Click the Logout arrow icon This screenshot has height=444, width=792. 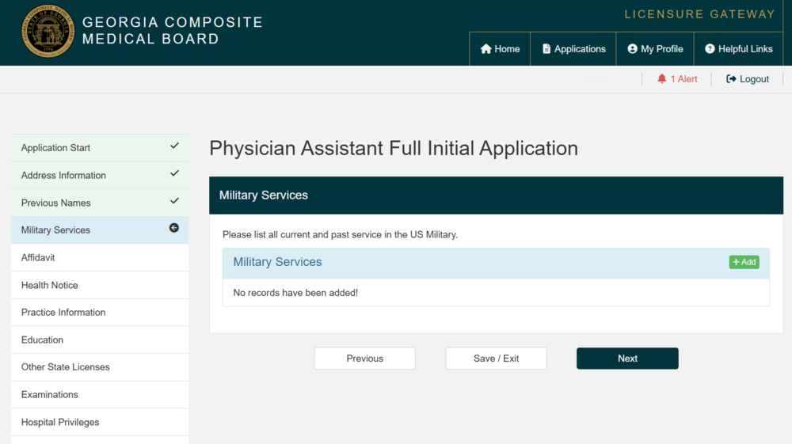tap(731, 79)
